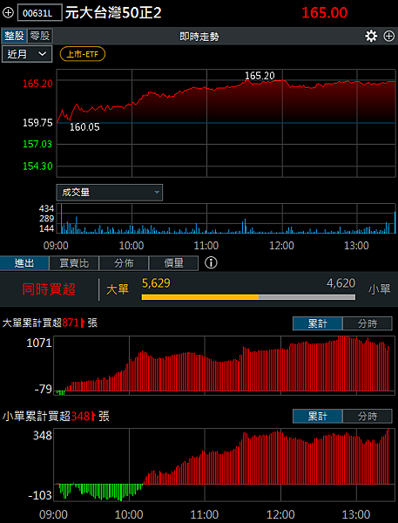Viewport: 398px width, 523px height.
Task: Switch to the 分佈 tab
Action: [x=124, y=263]
